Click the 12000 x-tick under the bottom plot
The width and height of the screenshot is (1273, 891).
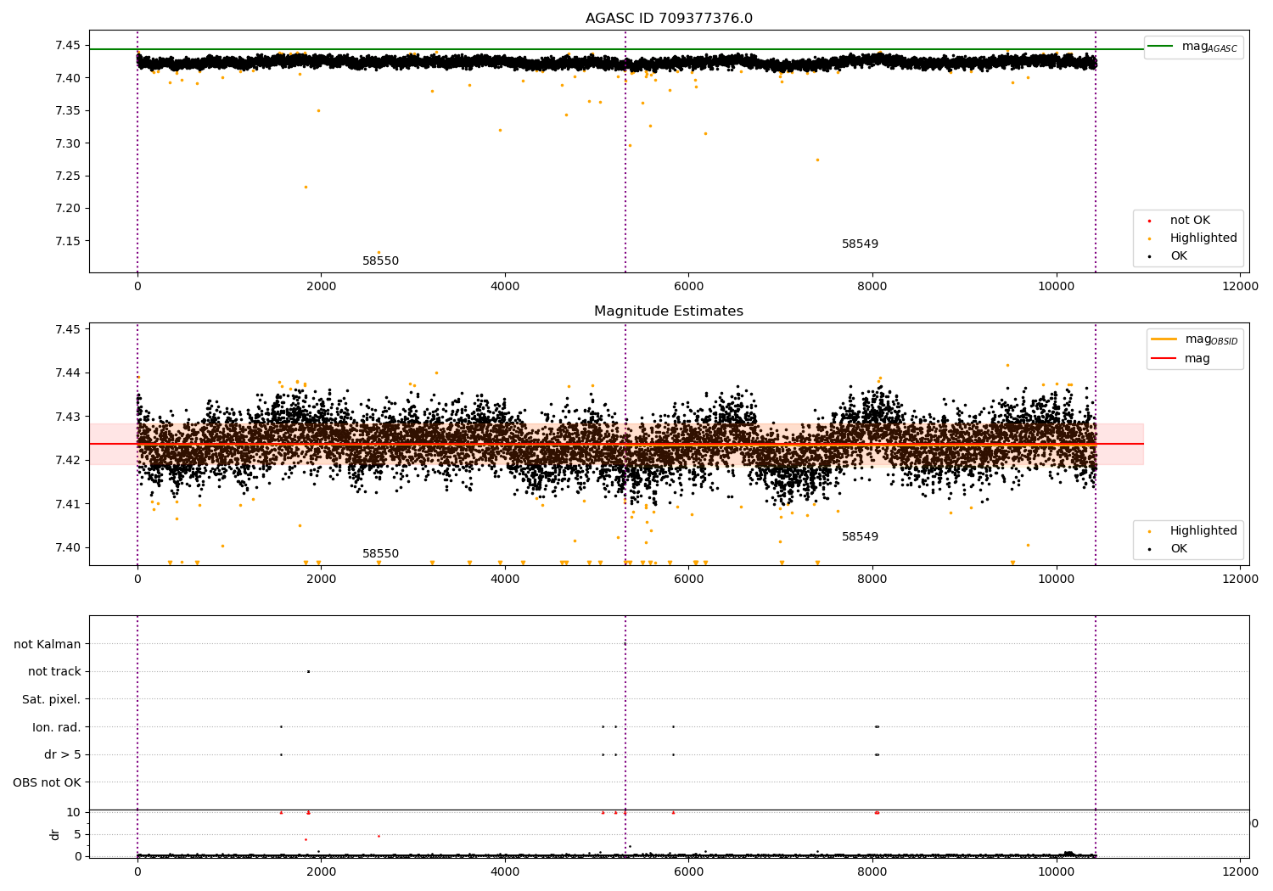click(1240, 871)
